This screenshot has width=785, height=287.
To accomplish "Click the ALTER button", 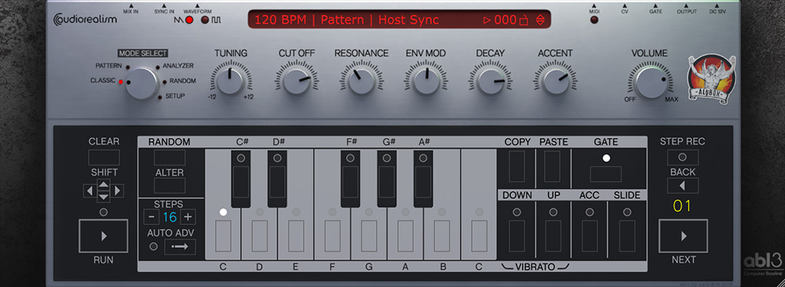I will tap(170, 186).
